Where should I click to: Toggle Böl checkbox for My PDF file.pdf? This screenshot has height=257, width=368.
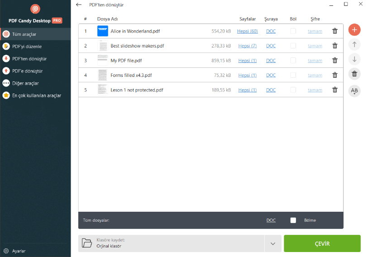tap(293, 60)
